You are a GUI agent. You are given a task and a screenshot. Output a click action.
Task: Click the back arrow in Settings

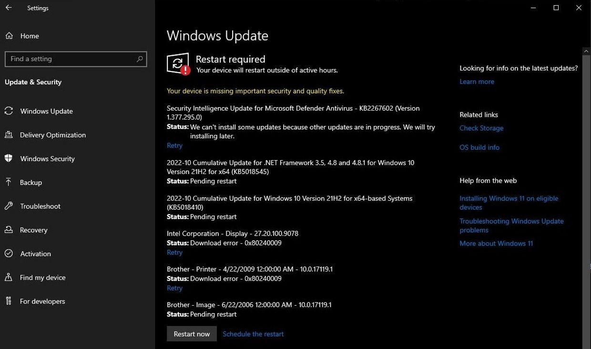coord(9,8)
